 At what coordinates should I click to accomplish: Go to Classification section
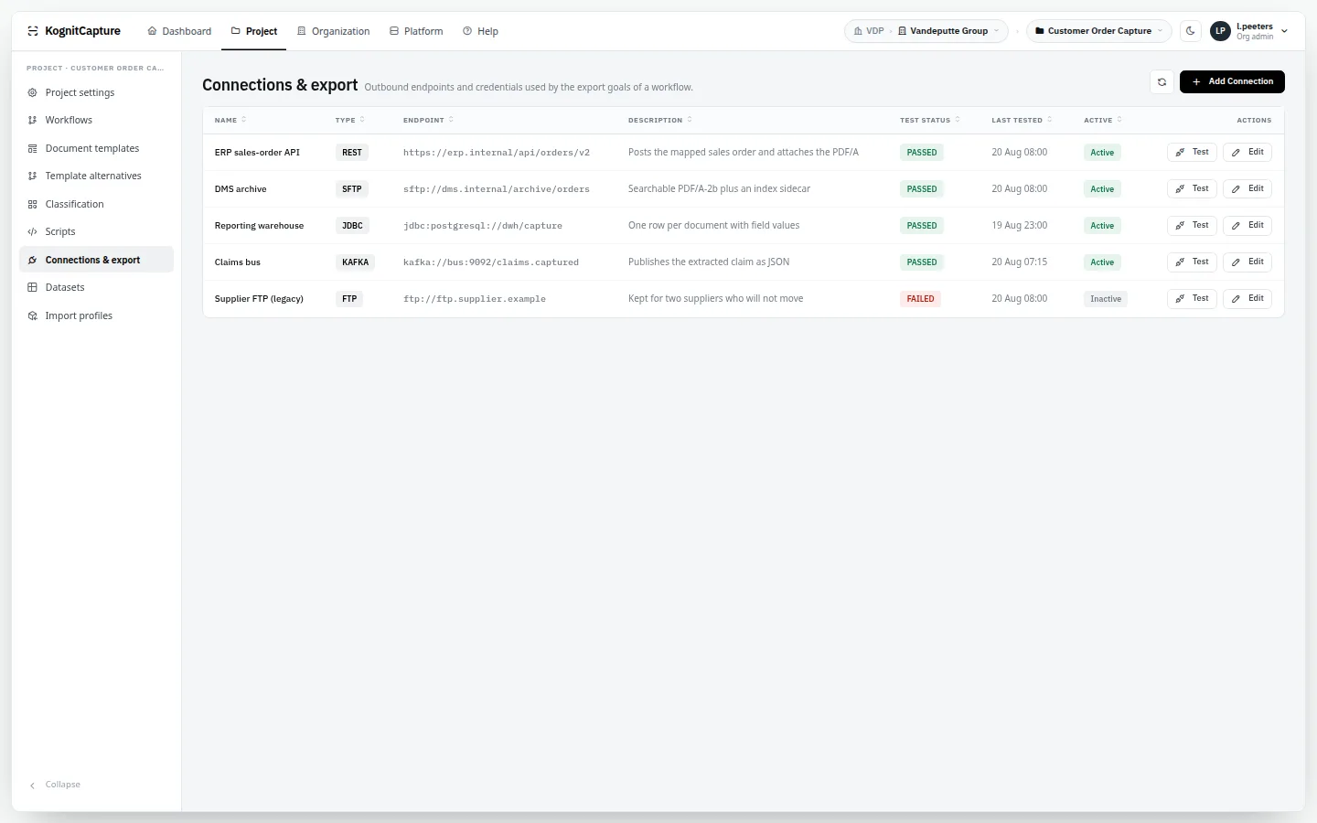96,204
